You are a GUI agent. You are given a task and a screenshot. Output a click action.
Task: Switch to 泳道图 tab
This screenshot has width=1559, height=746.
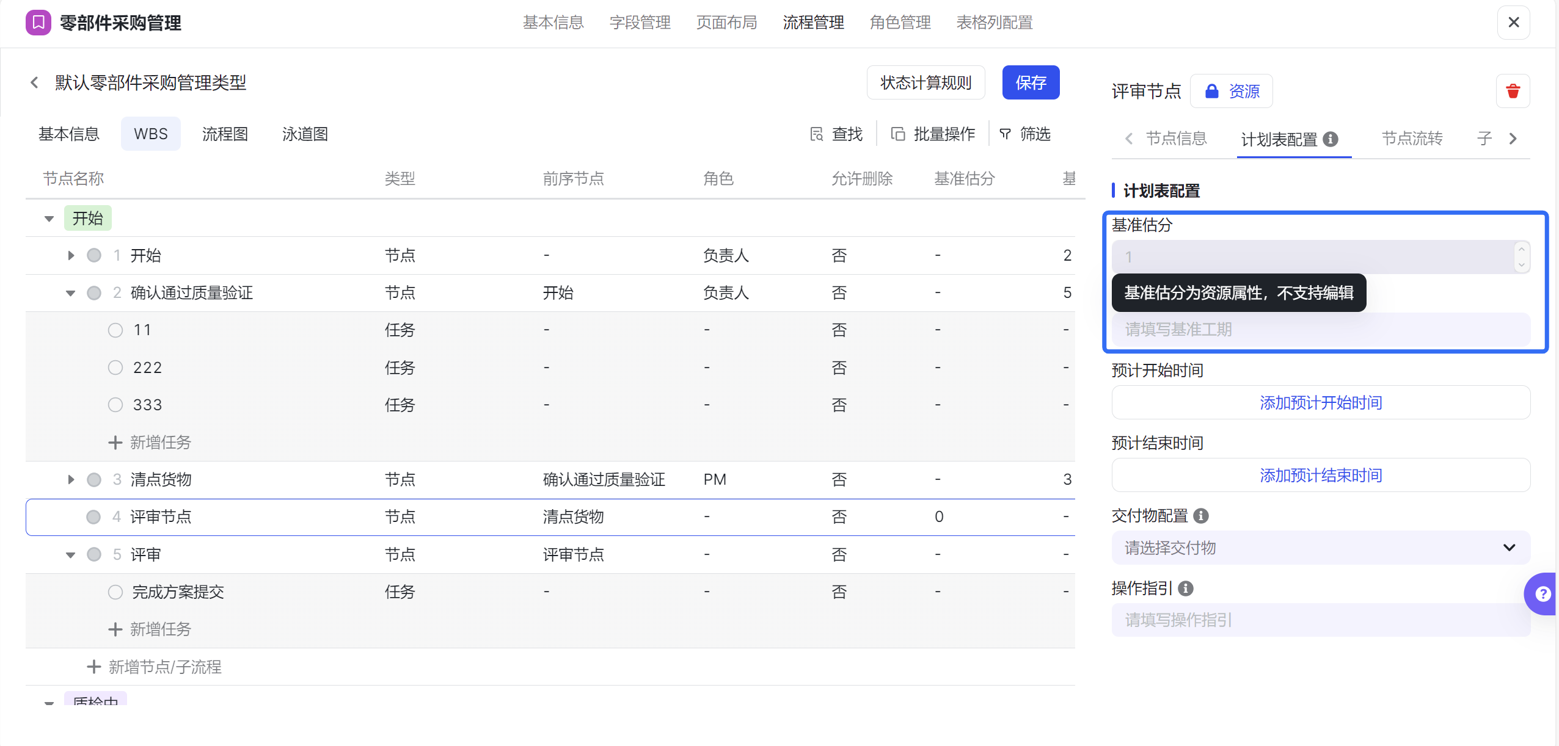tap(305, 134)
